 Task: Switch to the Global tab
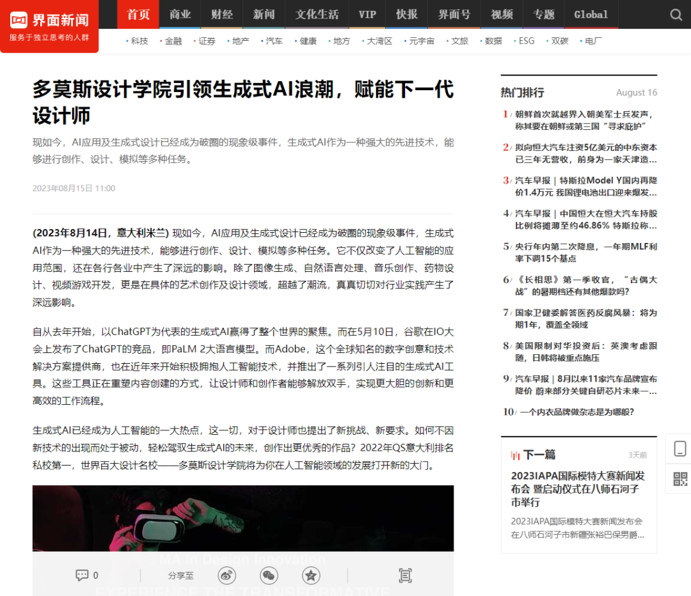click(591, 15)
